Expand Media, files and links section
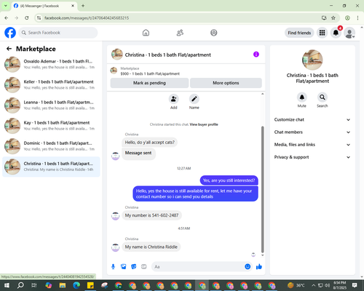Viewport: 364px width, 291px height. pos(312,145)
